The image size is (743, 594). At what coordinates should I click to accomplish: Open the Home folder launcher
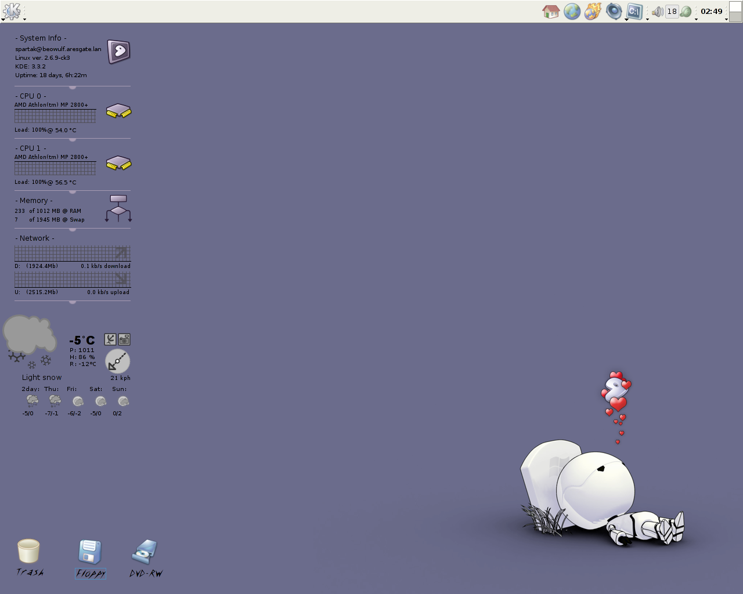click(551, 11)
